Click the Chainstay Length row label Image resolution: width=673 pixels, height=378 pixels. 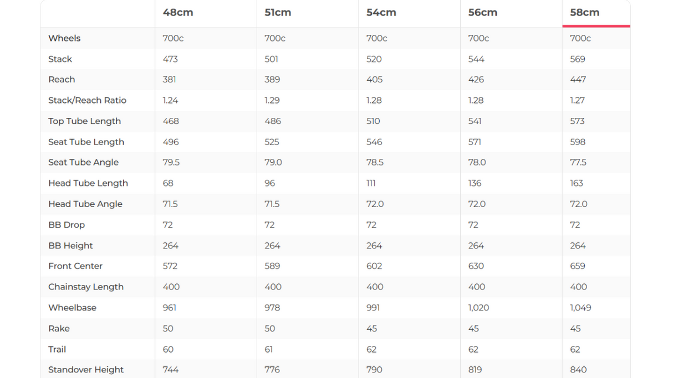pos(86,287)
